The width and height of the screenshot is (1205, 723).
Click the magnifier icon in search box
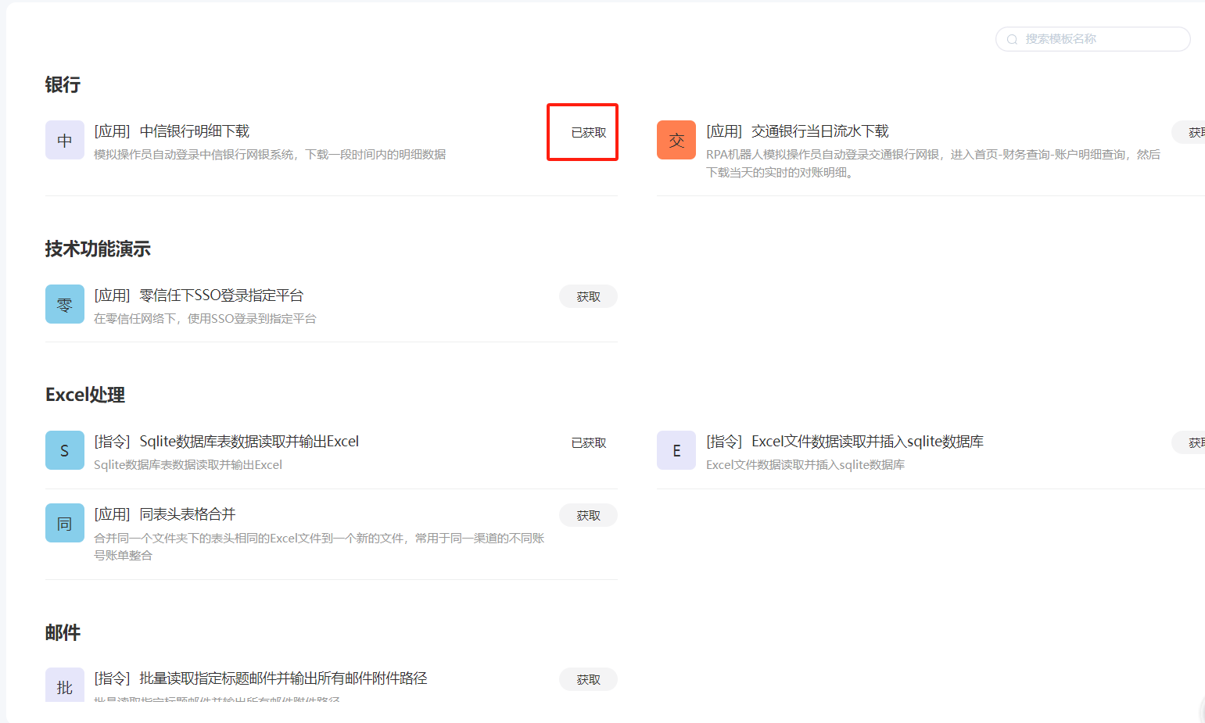click(1012, 39)
